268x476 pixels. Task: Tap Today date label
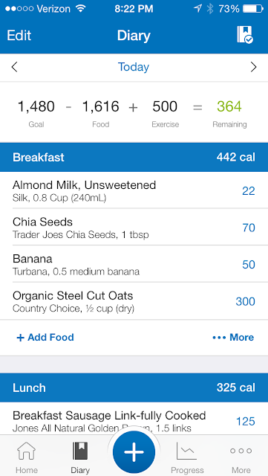[x=134, y=67]
